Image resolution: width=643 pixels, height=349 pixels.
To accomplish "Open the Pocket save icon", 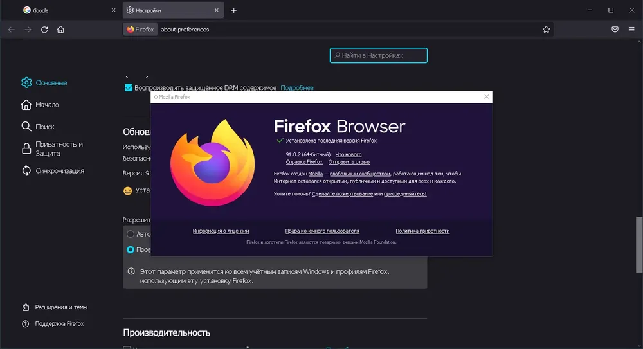I will pos(615,30).
